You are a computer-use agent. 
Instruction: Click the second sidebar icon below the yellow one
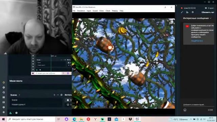pyautogui.click(x=4, y=87)
